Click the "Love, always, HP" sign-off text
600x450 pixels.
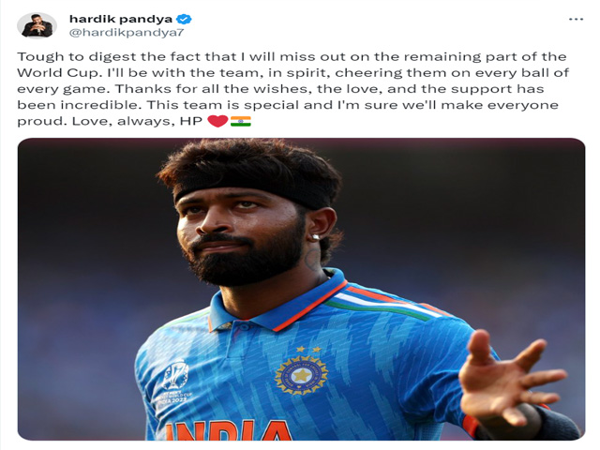[137, 121]
